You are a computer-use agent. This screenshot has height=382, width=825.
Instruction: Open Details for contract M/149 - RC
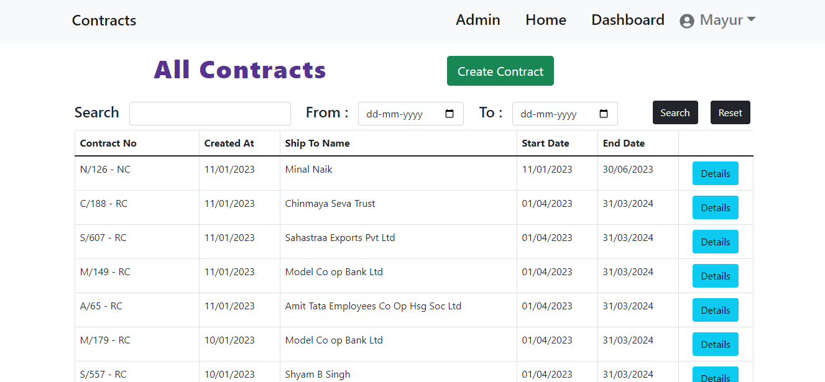point(715,276)
